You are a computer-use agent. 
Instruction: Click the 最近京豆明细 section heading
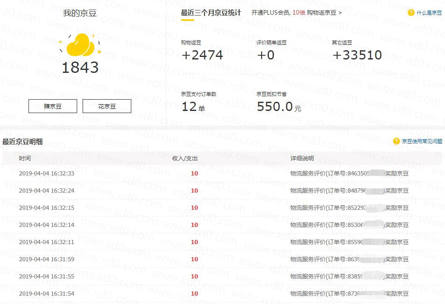22,142
